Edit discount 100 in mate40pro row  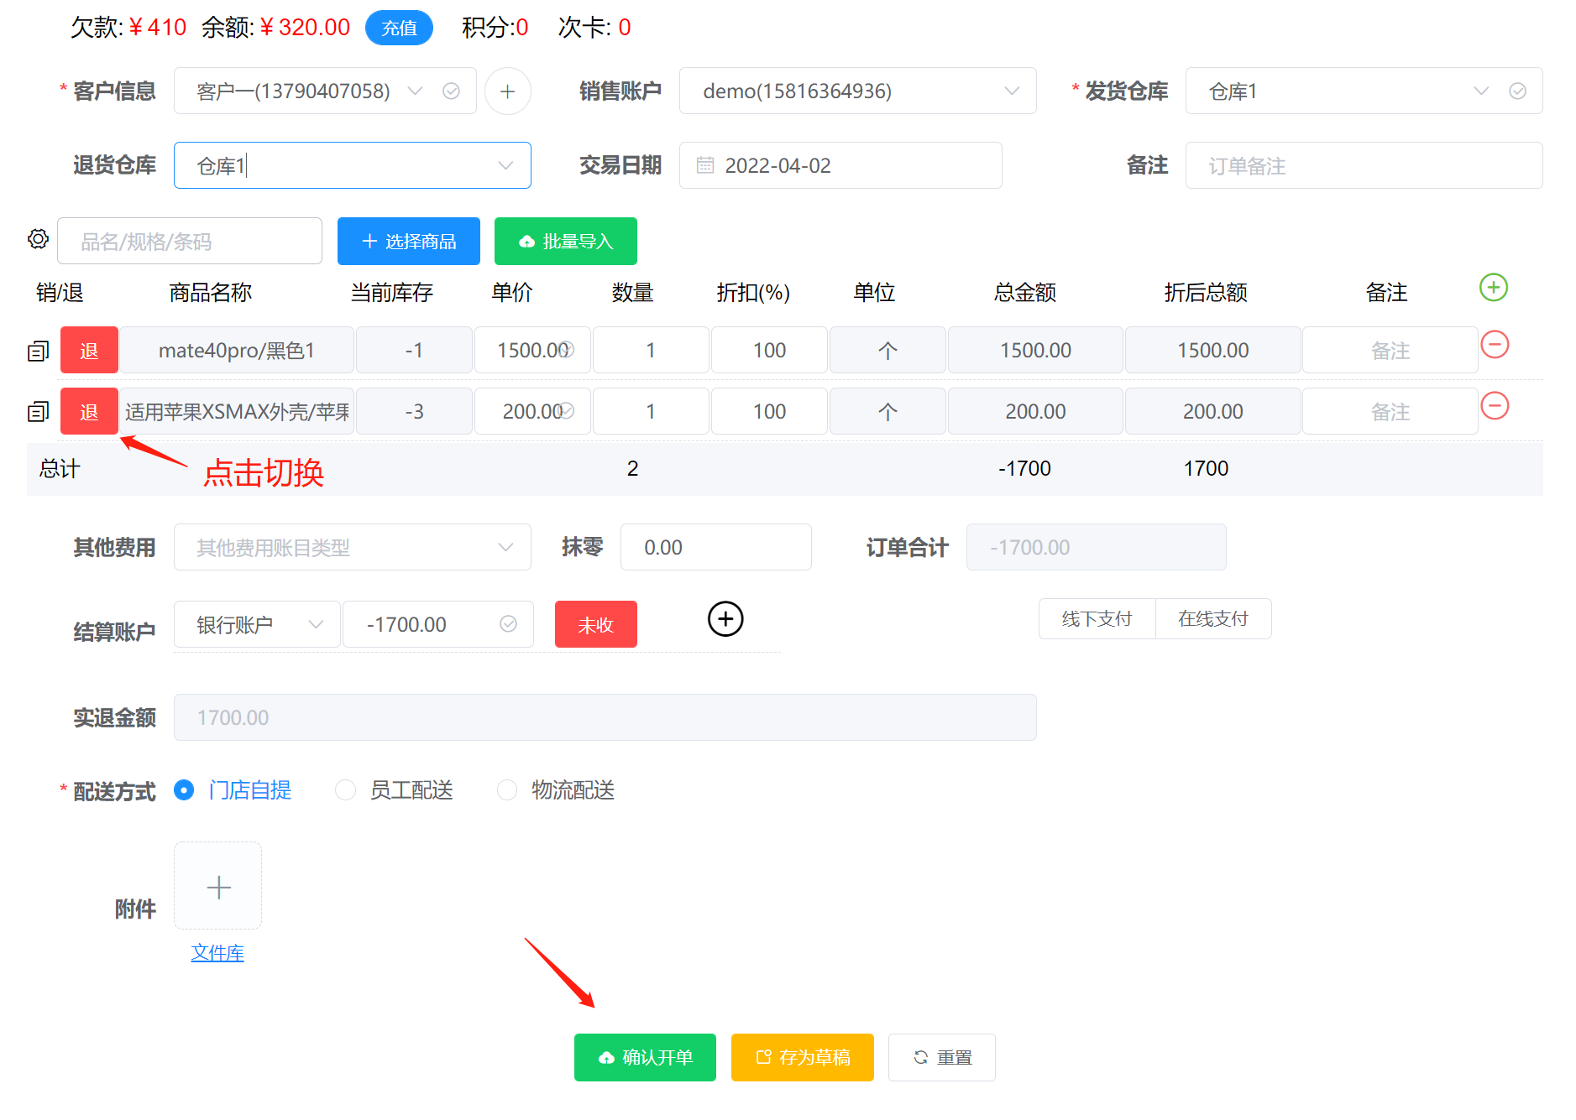(x=769, y=350)
